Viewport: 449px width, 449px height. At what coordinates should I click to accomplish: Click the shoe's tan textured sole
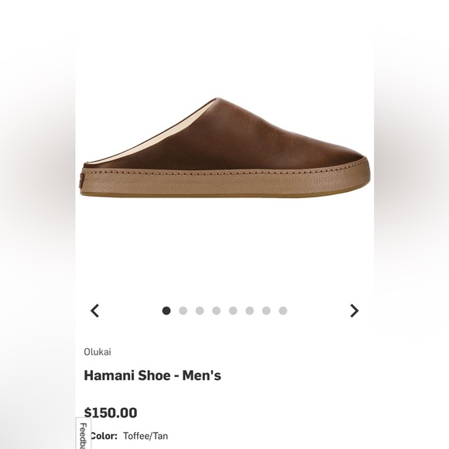click(x=226, y=183)
